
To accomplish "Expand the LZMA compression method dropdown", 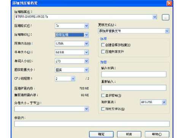I will click(x=86, y=43).
